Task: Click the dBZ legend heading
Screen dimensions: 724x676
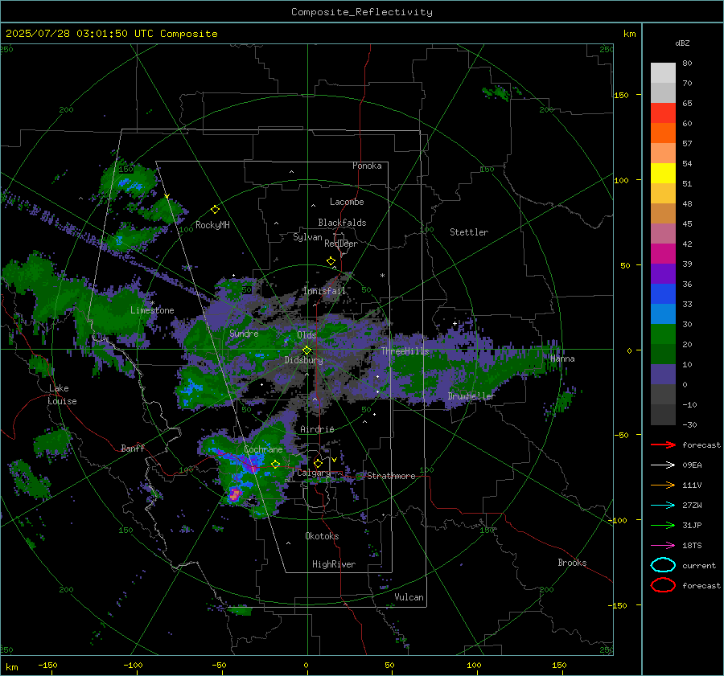Action: [x=682, y=43]
